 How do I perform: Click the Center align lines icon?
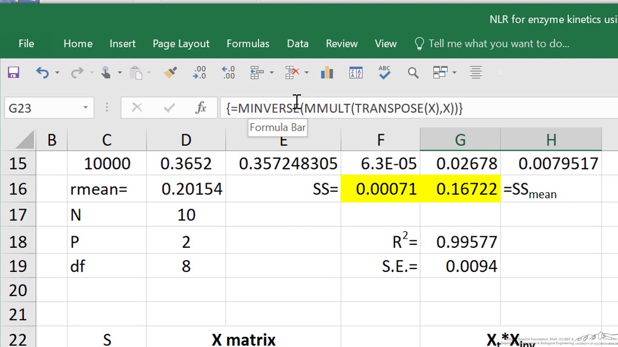click(x=476, y=72)
